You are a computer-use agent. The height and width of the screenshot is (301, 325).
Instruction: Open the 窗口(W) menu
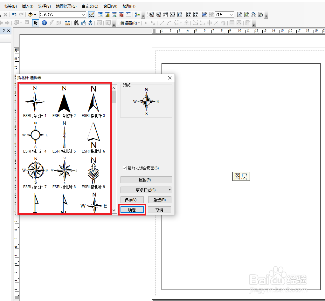tap(110, 6)
